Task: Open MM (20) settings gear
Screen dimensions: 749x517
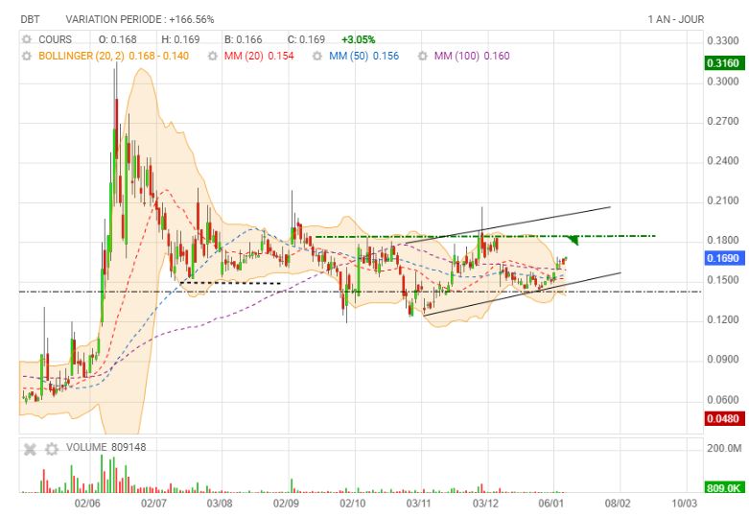Action: (x=213, y=56)
